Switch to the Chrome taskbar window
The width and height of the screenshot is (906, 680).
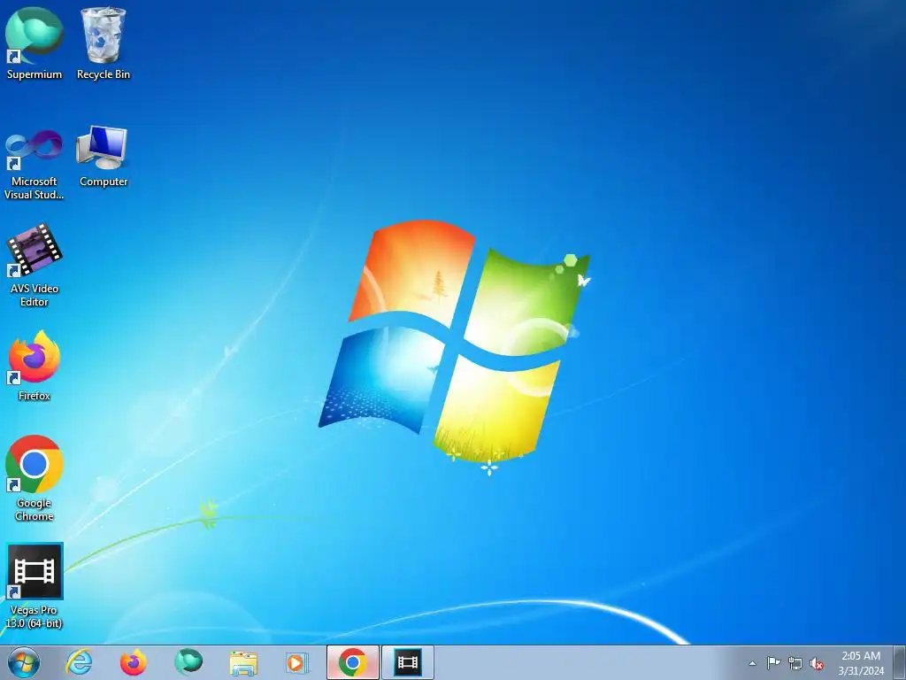[x=352, y=662]
